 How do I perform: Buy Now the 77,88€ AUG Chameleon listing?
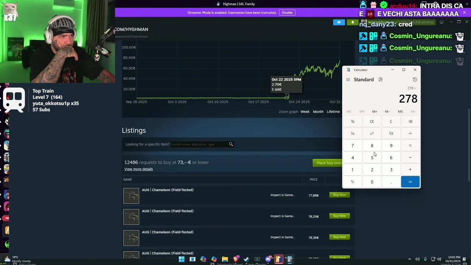339,195
